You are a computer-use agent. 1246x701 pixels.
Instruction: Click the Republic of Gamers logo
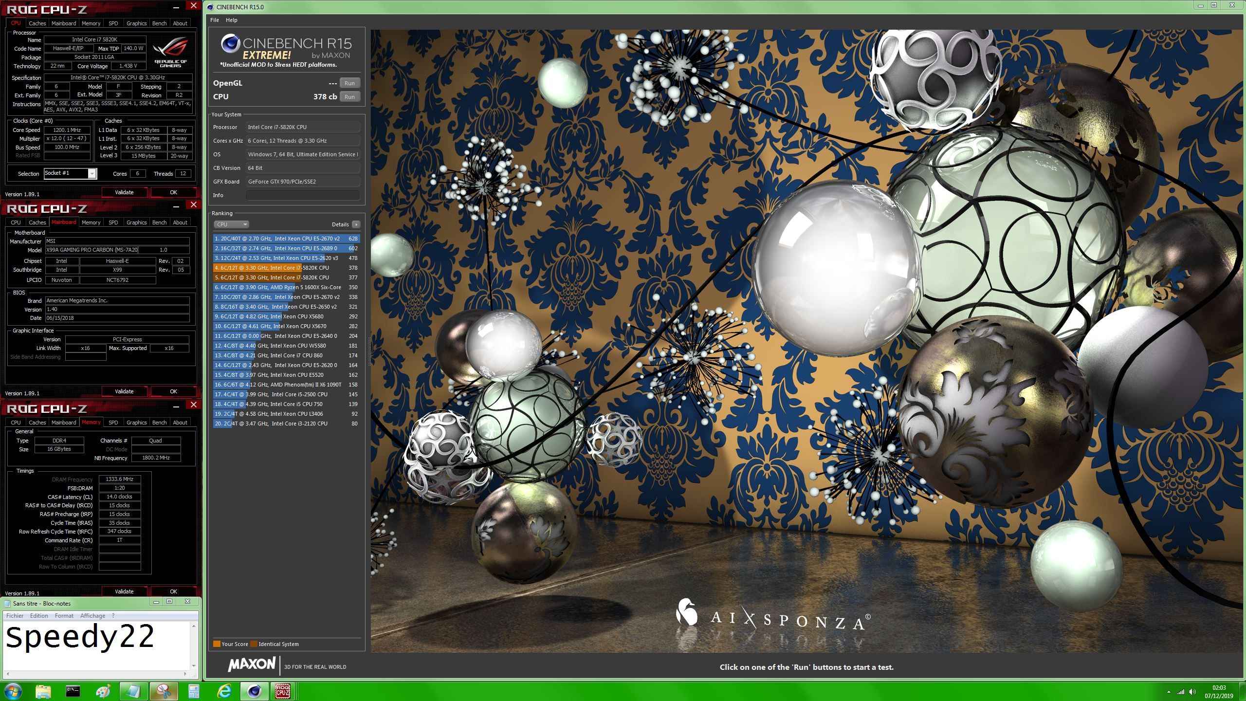[170, 53]
